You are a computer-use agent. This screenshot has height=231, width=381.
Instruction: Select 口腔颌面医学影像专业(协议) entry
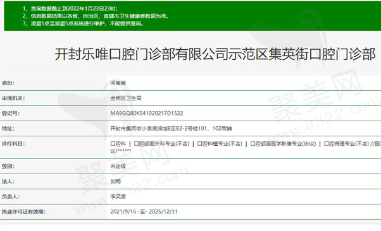(283, 144)
